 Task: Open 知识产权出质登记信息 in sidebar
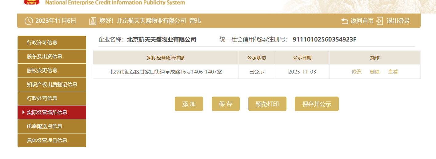tap(52, 84)
